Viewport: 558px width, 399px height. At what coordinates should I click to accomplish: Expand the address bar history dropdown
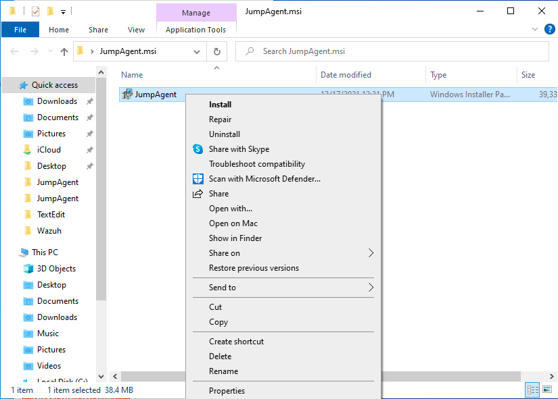click(x=196, y=52)
